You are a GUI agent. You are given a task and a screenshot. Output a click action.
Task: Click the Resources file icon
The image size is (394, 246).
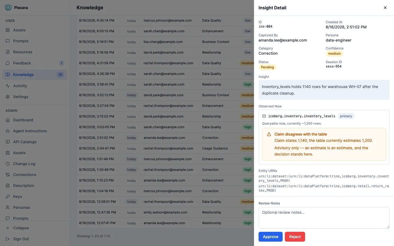click(x=8, y=52)
